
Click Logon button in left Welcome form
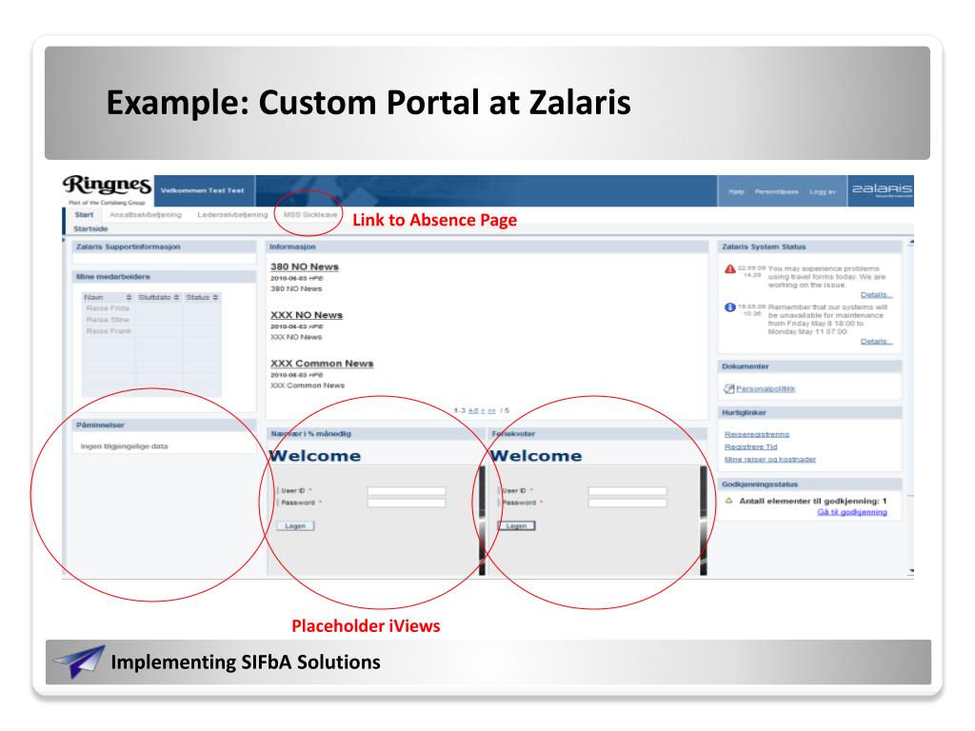(295, 525)
